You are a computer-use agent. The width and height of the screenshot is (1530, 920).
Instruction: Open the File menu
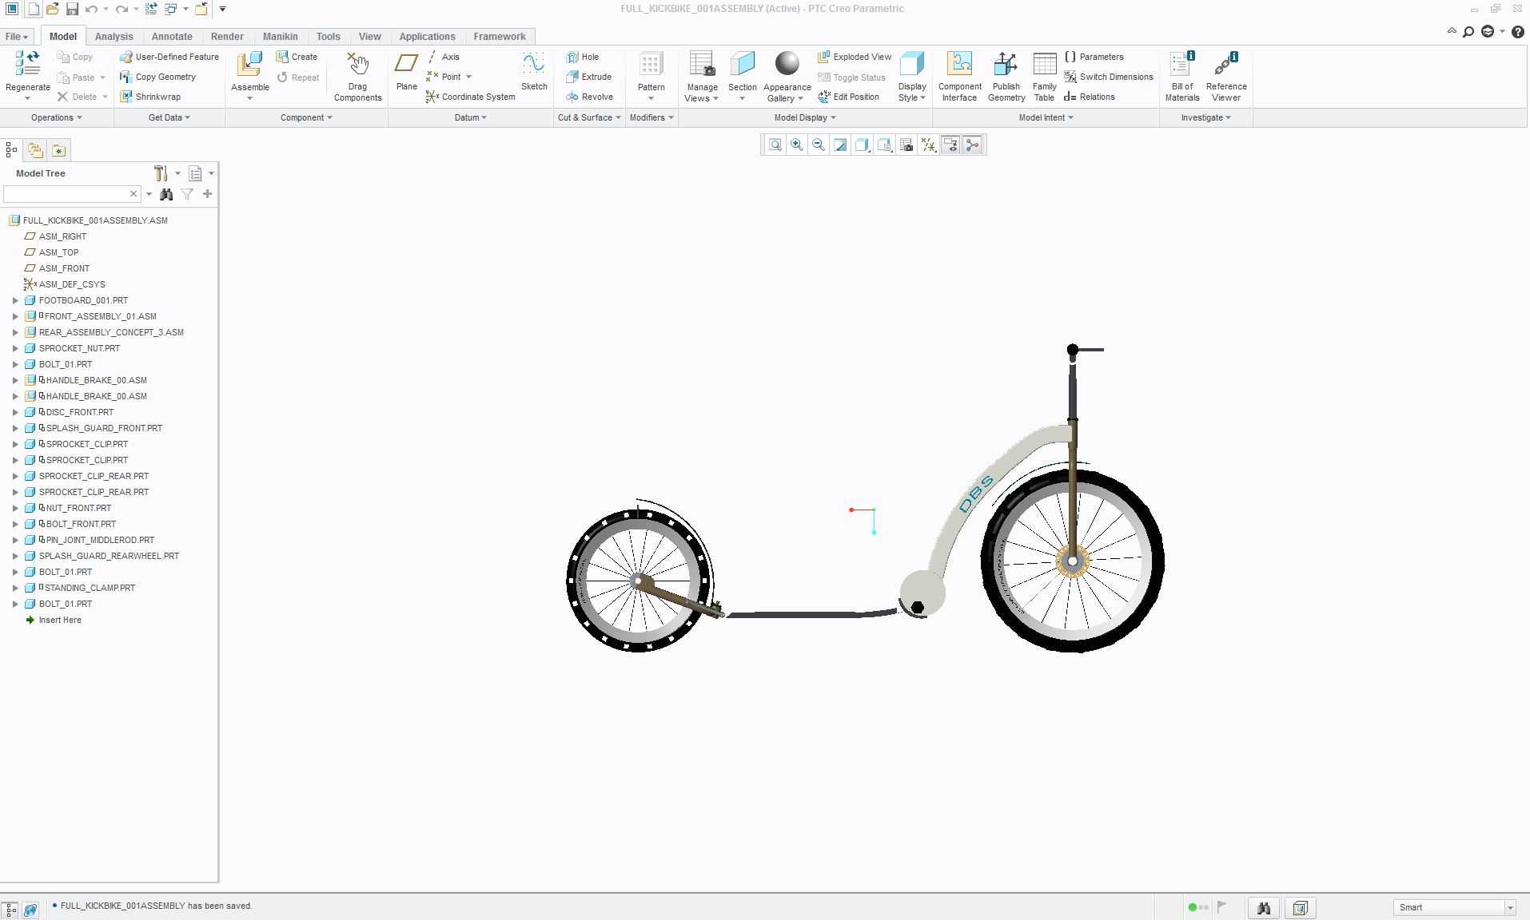point(17,37)
